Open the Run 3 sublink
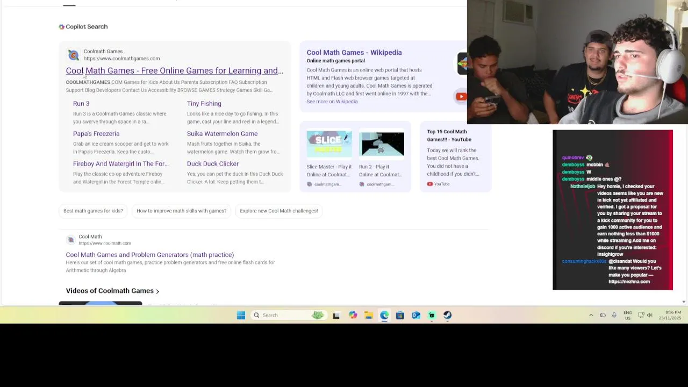The width and height of the screenshot is (688, 387). tap(81, 104)
